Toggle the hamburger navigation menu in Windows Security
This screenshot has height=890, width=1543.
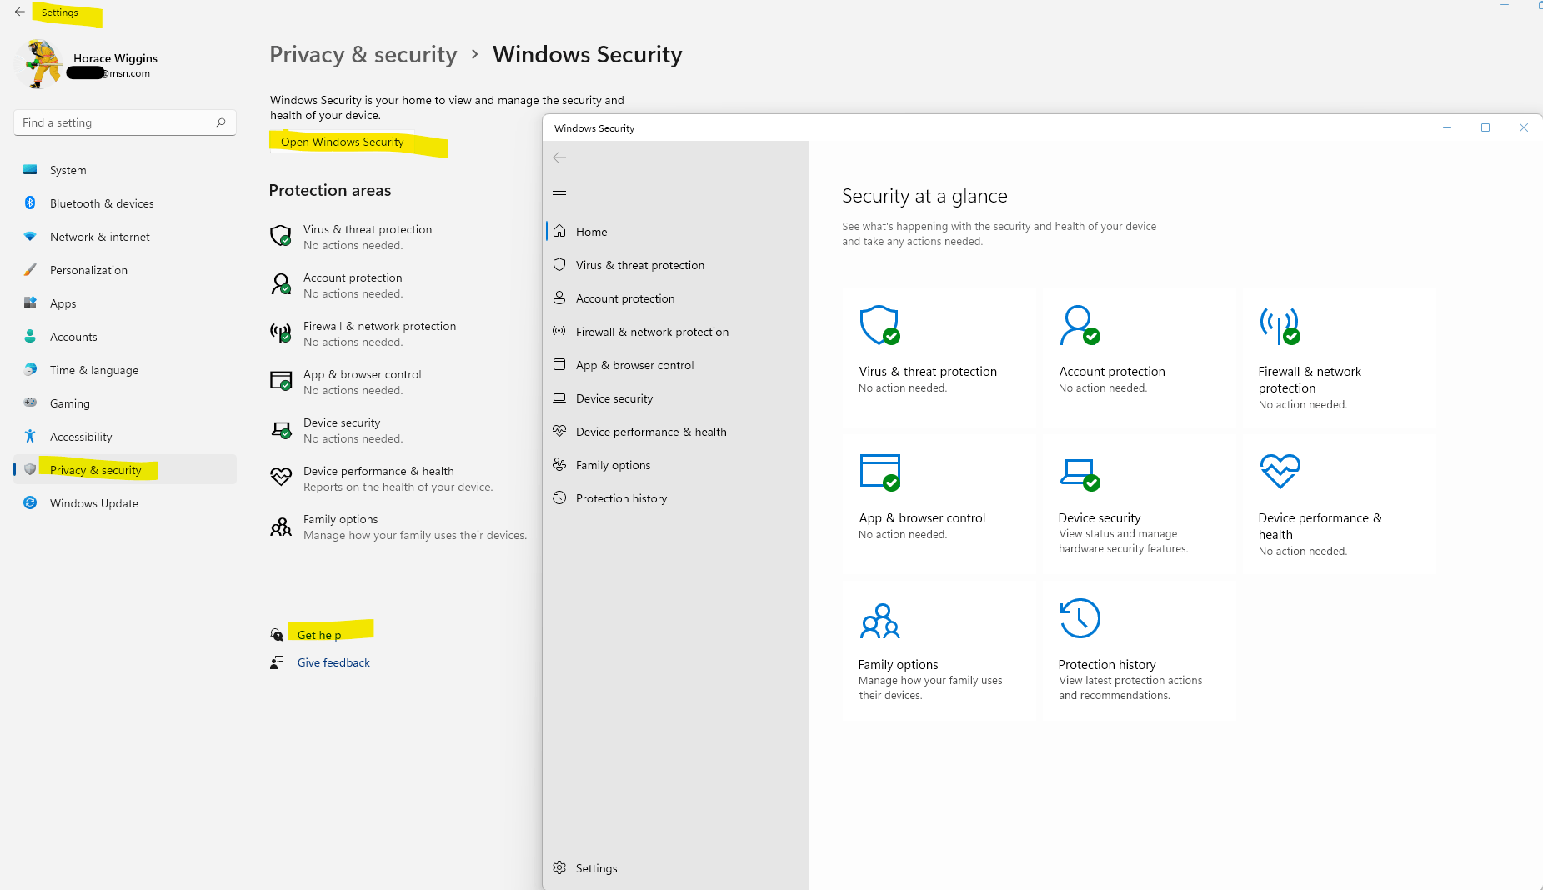pyautogui.click(x=559, y=191)
